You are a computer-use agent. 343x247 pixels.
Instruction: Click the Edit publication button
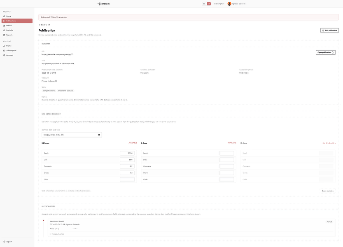coord(329,30)
